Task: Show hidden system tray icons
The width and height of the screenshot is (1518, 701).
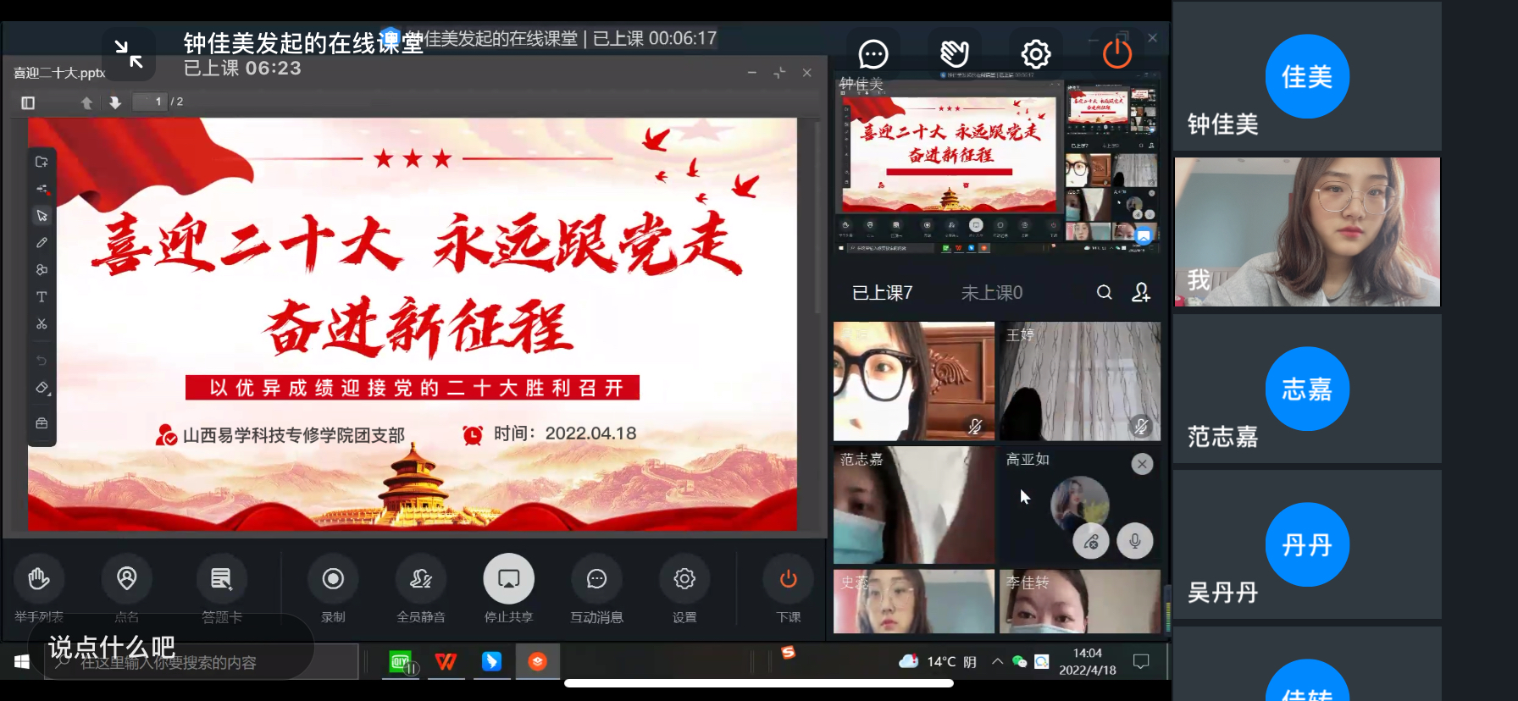Action: tap(997, 662)
